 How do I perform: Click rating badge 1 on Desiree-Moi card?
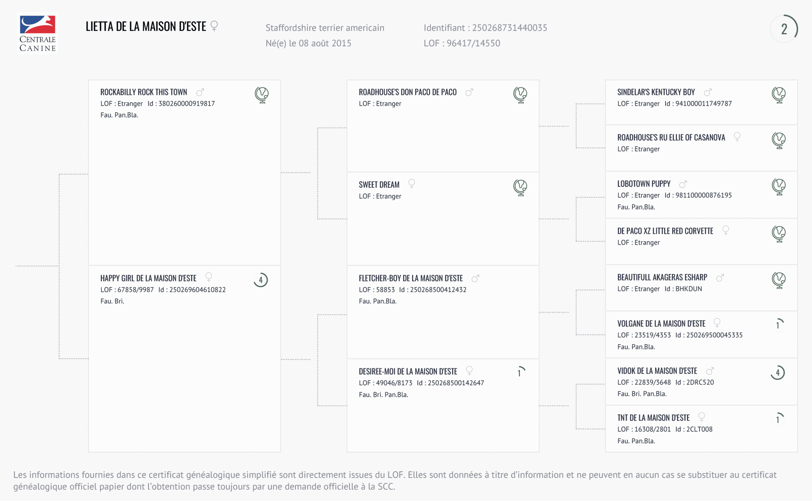519,373
